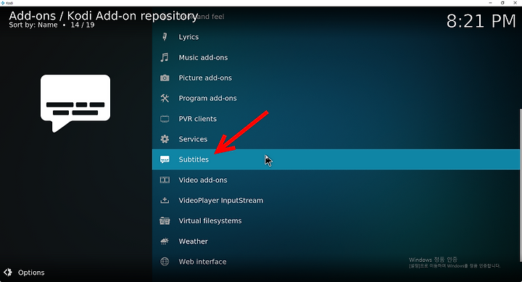Minimize the Kodi window

point(490,3)
